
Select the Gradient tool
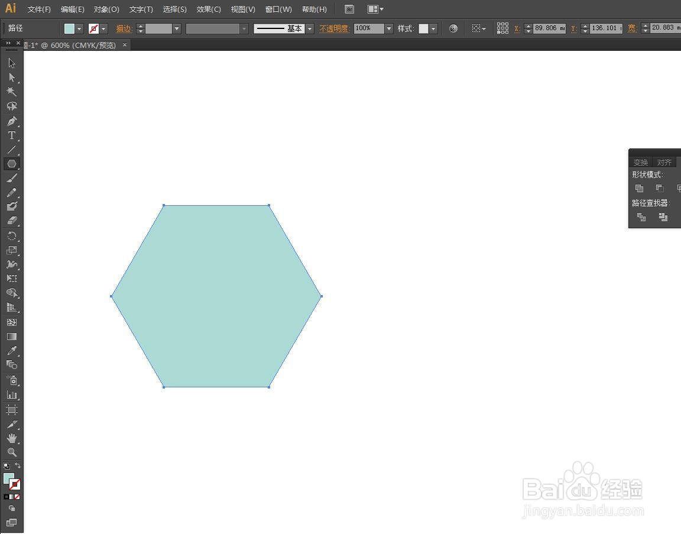[x=12, y=336]
